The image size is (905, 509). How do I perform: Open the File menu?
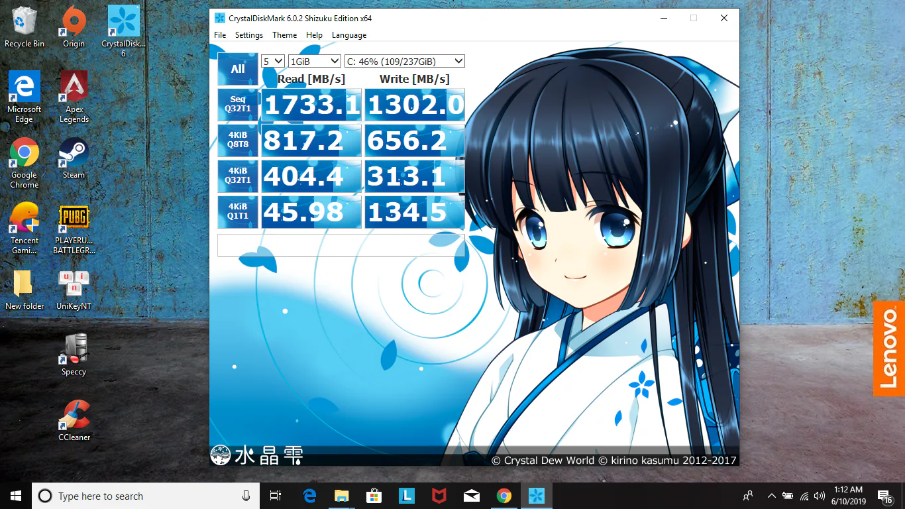pos(220,35)
